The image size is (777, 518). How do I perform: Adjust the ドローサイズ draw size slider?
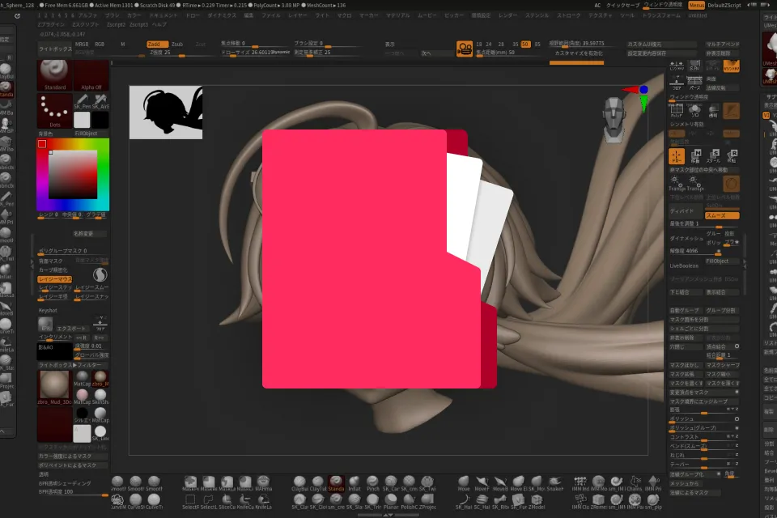coord(255,53)
